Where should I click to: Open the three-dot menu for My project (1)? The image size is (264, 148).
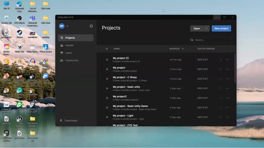tap(227, 60)
